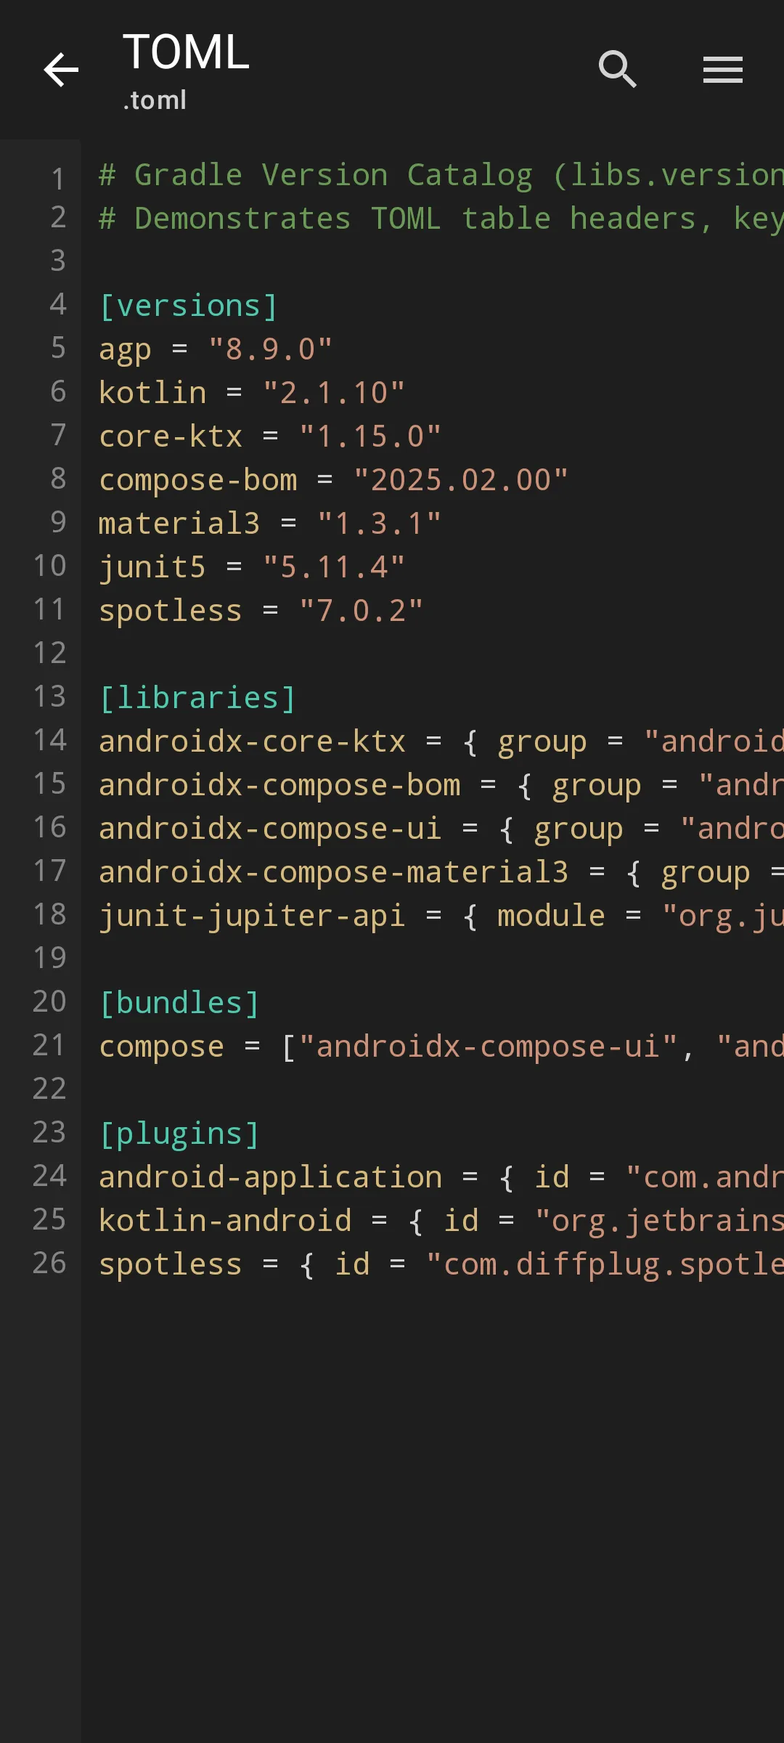
Task: Click the kotlin = "2.1.10" line
Action: coord(252,393)
